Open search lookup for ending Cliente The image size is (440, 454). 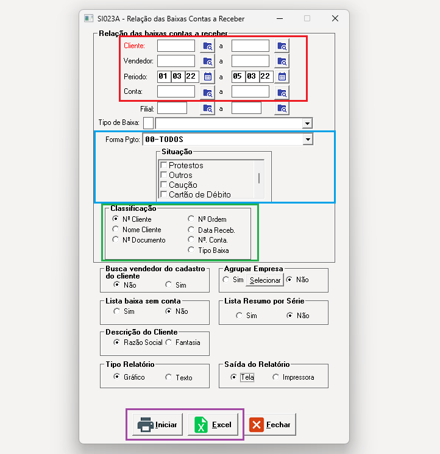click(x=282, y=46)
